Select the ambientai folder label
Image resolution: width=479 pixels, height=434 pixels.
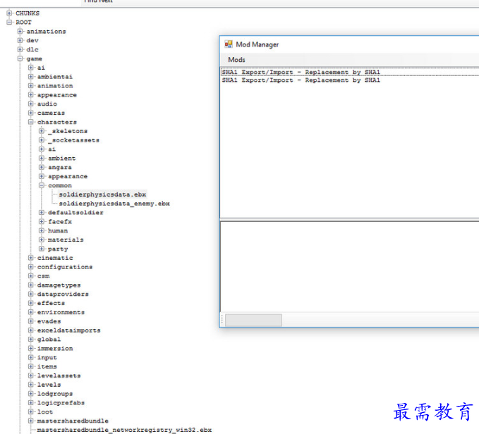[55, 77]
